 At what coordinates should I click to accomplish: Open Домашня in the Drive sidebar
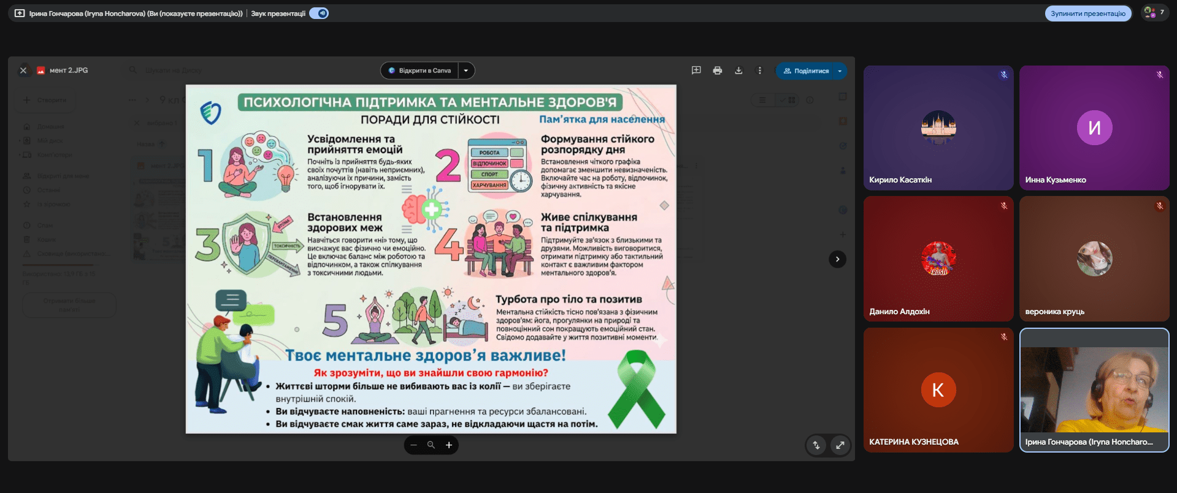click(x=50, y=127)
